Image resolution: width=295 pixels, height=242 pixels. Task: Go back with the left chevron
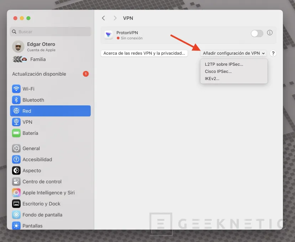[x=104, y=18]
